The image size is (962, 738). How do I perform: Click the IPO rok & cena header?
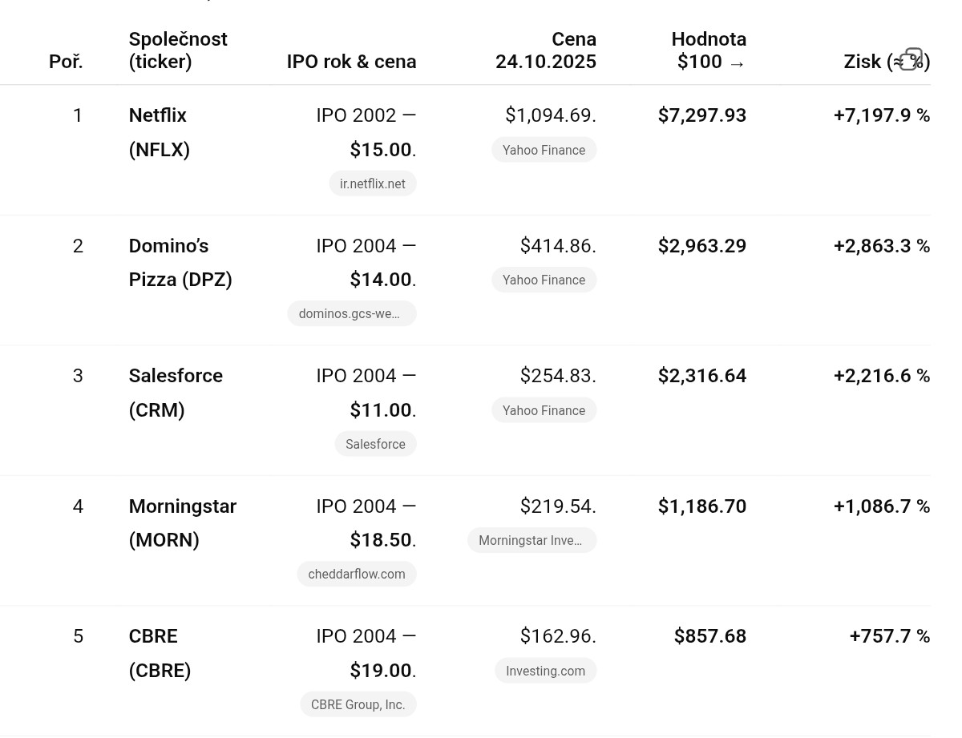(x=351, y=62)
